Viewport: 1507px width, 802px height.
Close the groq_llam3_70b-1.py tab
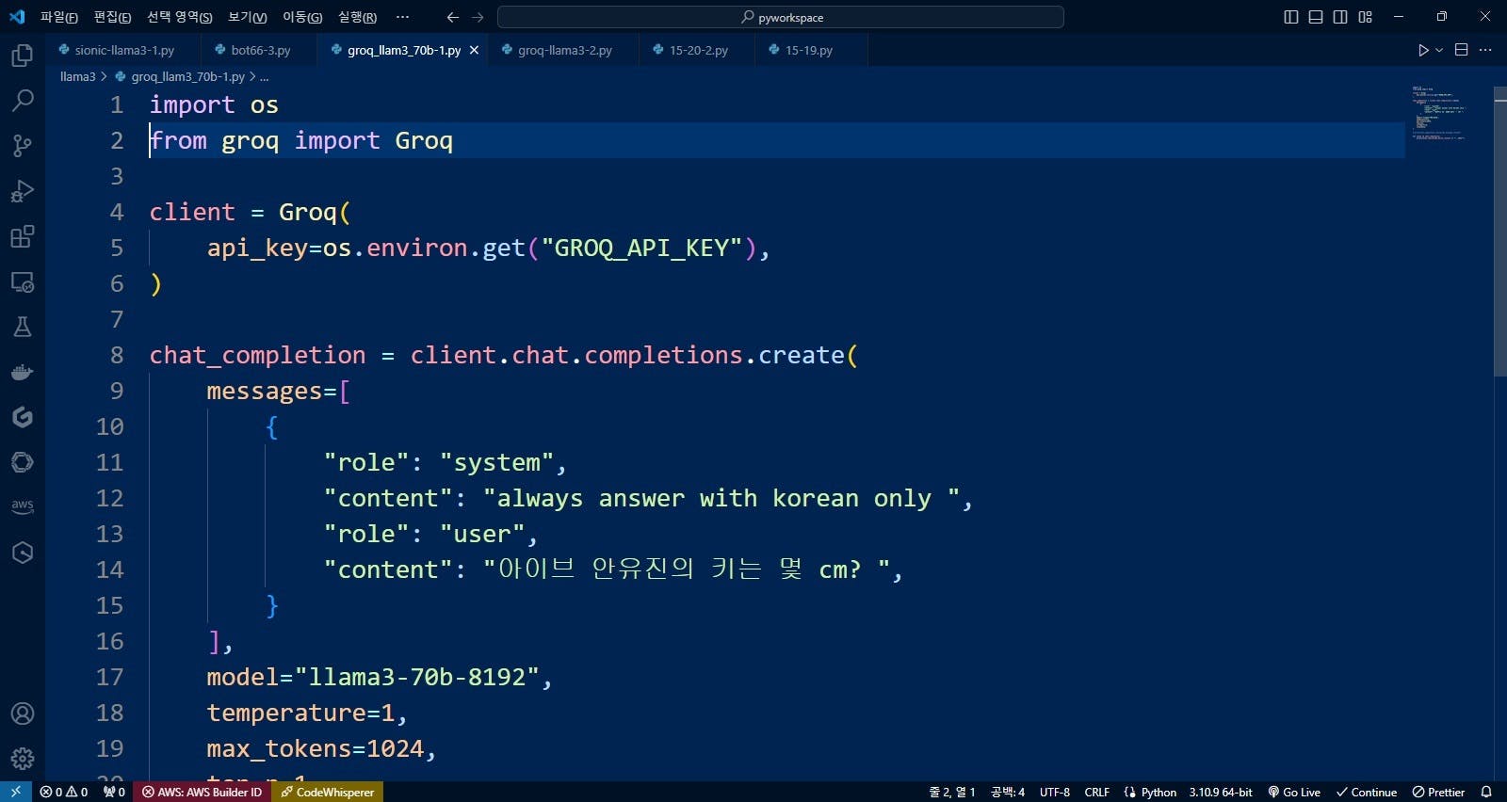[x=474, y=50]
